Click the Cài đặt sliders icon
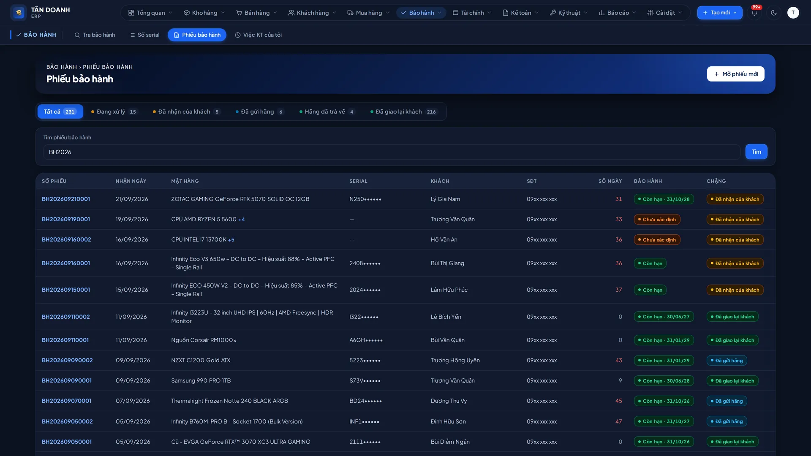Image resolution: width=811 pixels, height=456 pixels. (650, 13)
